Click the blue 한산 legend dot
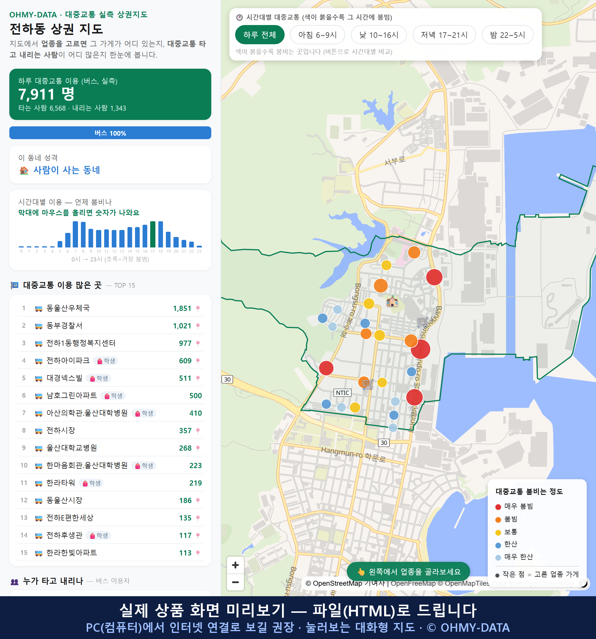596x639 pixels. [x=498, y=545]
